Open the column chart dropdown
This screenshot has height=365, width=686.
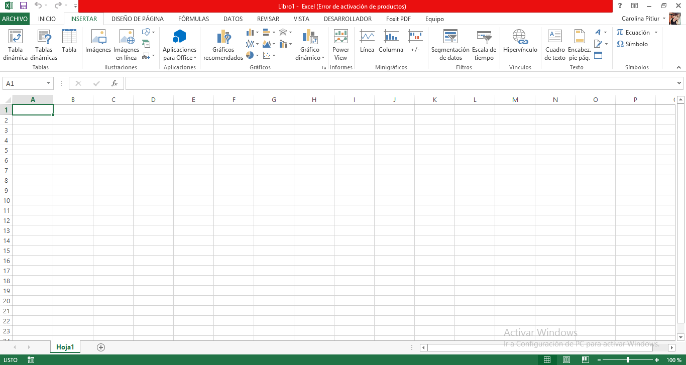pos(253,32)
